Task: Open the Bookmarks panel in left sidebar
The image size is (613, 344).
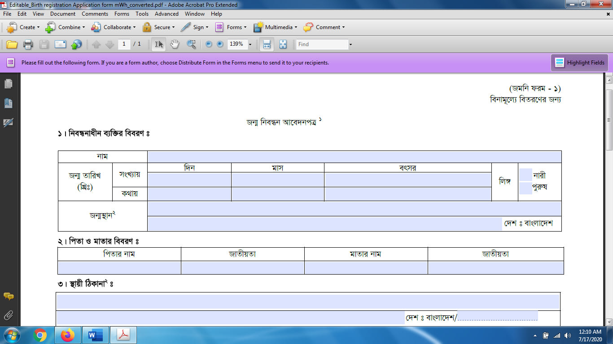Action: (8, 103)
